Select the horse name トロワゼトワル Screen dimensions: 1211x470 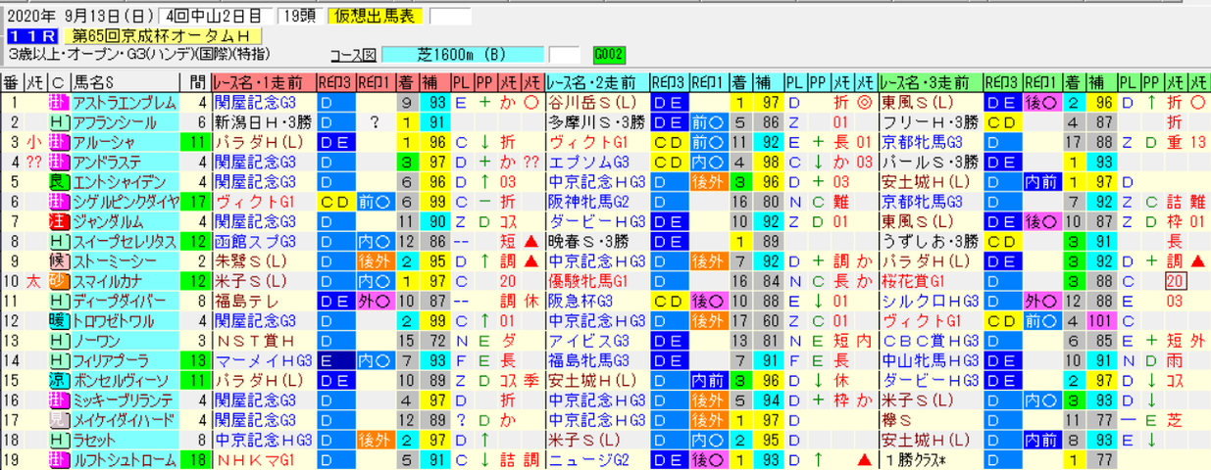click(x=114, y=319)
